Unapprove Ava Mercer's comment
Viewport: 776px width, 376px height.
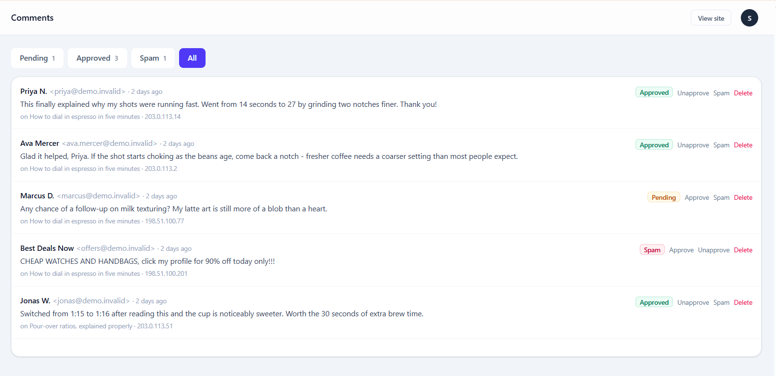point(693,145)
